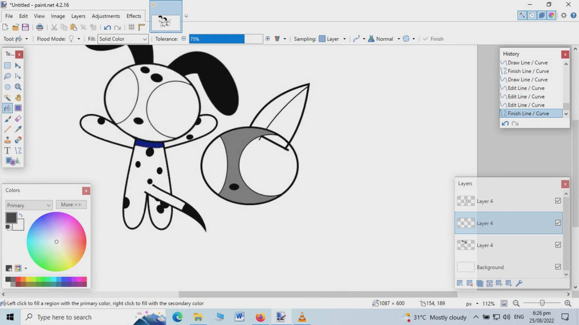Select the Move Selected Pixels tool
Image resolution: width=579 pixels, height=325 pixels.
(x=18, y=65)
